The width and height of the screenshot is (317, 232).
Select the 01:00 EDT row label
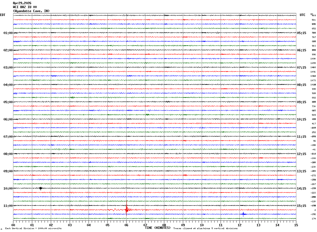click(8, 33)
